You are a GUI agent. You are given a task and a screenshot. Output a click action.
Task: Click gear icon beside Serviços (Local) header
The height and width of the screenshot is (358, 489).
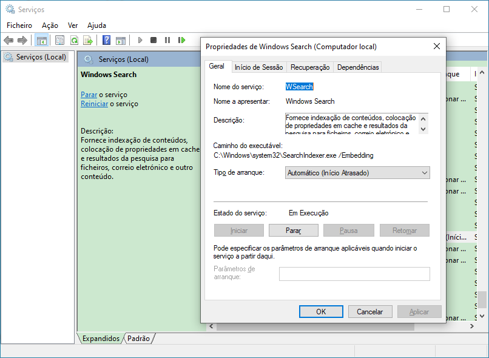tap(89, 59)
